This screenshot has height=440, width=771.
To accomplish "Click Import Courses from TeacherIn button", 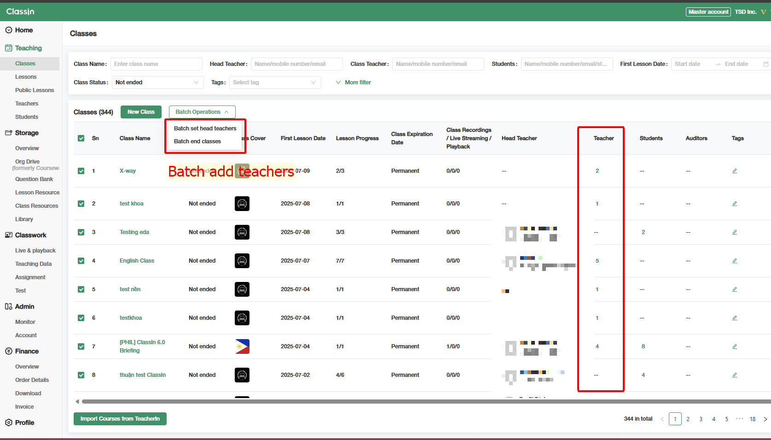I will tap(120, 419).
